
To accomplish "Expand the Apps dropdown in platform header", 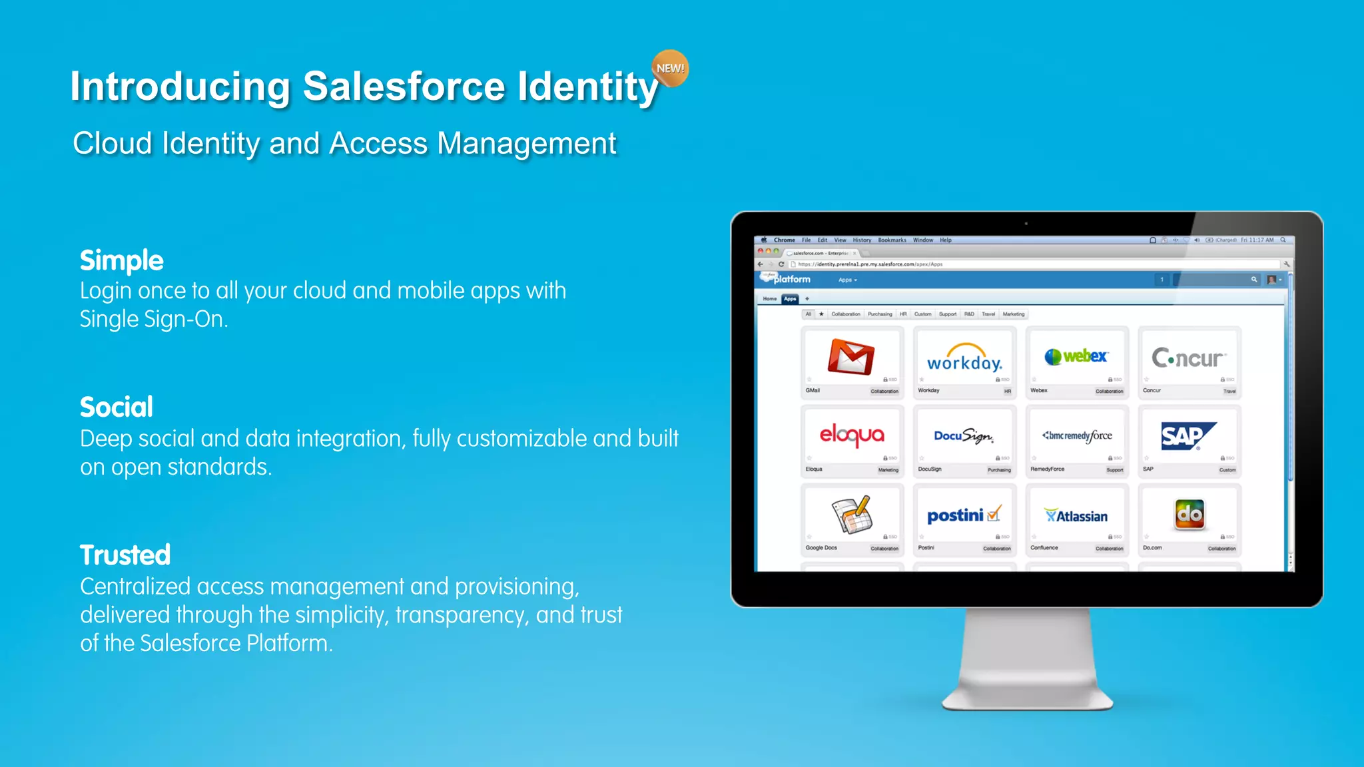I will click(848, 280).
